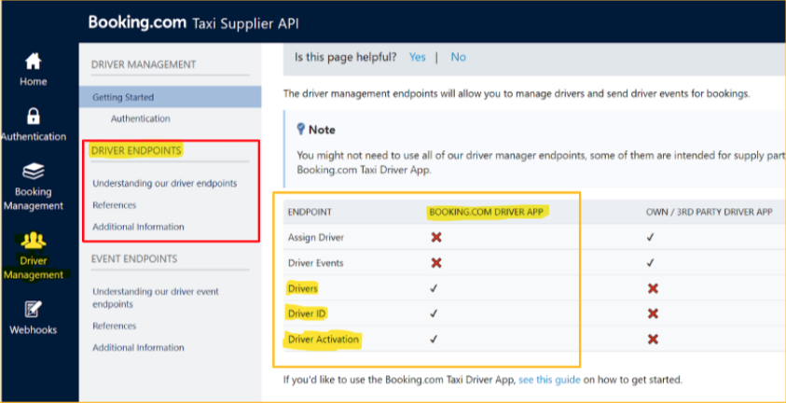Click the own app red cross for Driver Activation

(653, 340)
